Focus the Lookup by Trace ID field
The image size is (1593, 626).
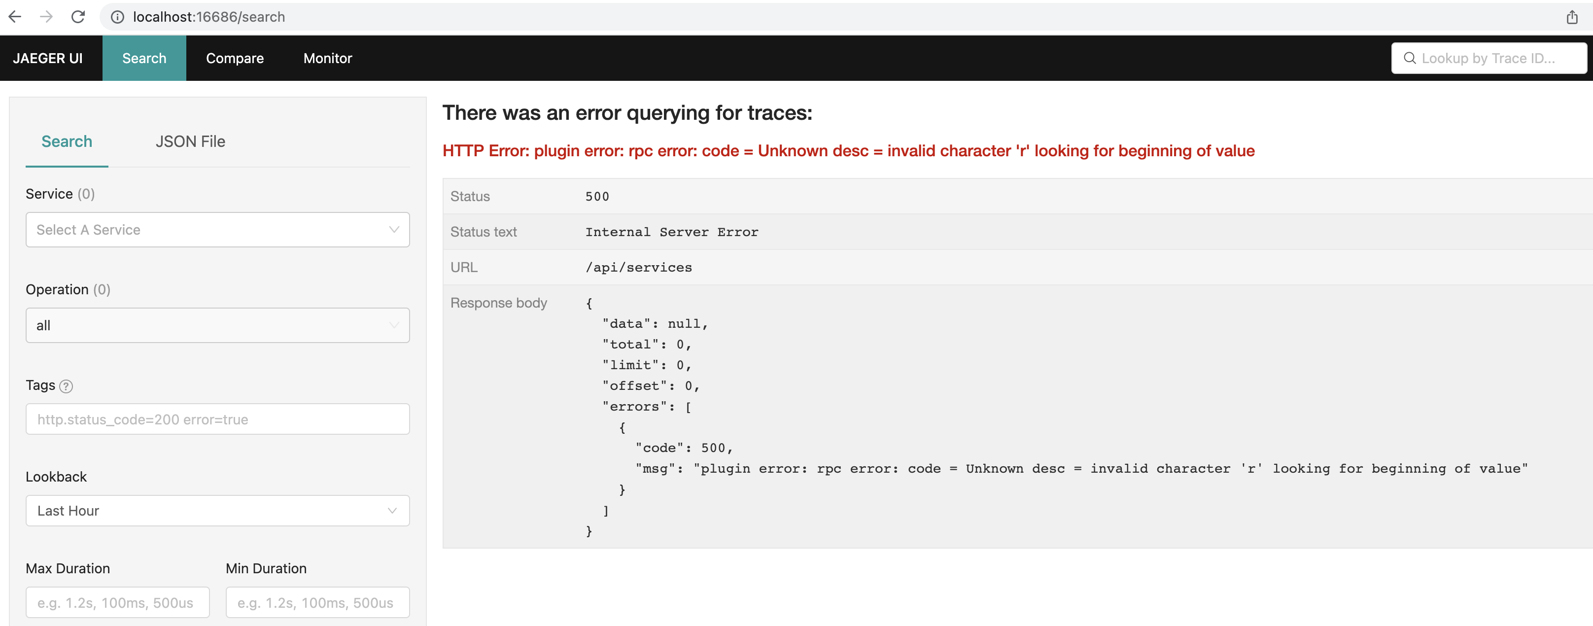[x=1496, y=58]
